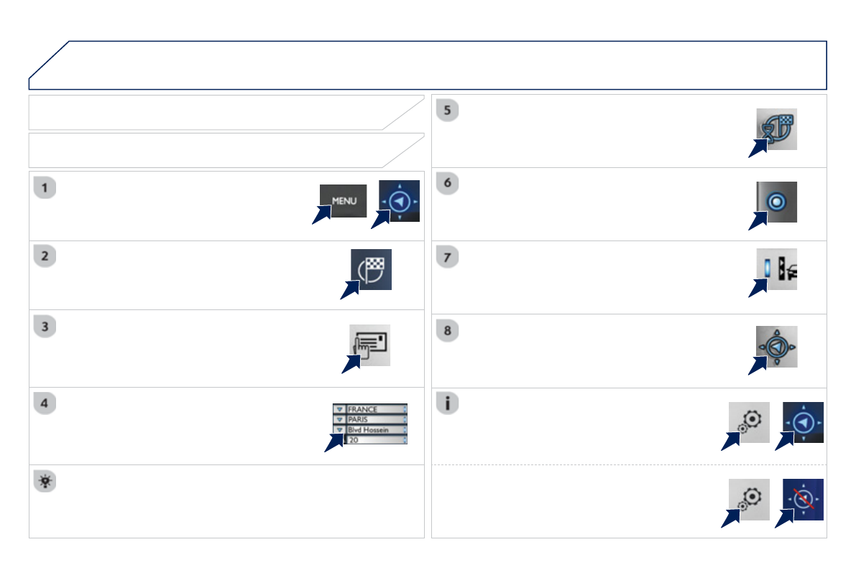
Task: Click the light bulb tip icon
Action: [45, 482]
